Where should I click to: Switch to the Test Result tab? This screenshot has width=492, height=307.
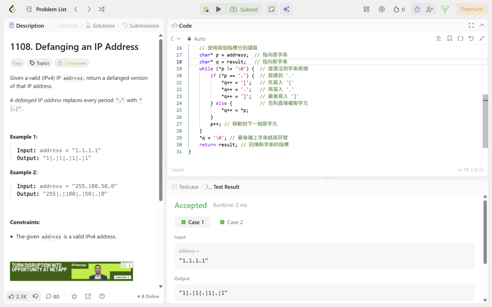point(222,187)
